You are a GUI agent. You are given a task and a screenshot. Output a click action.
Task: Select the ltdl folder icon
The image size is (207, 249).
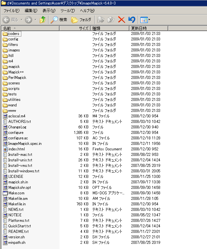coord(5,56)
